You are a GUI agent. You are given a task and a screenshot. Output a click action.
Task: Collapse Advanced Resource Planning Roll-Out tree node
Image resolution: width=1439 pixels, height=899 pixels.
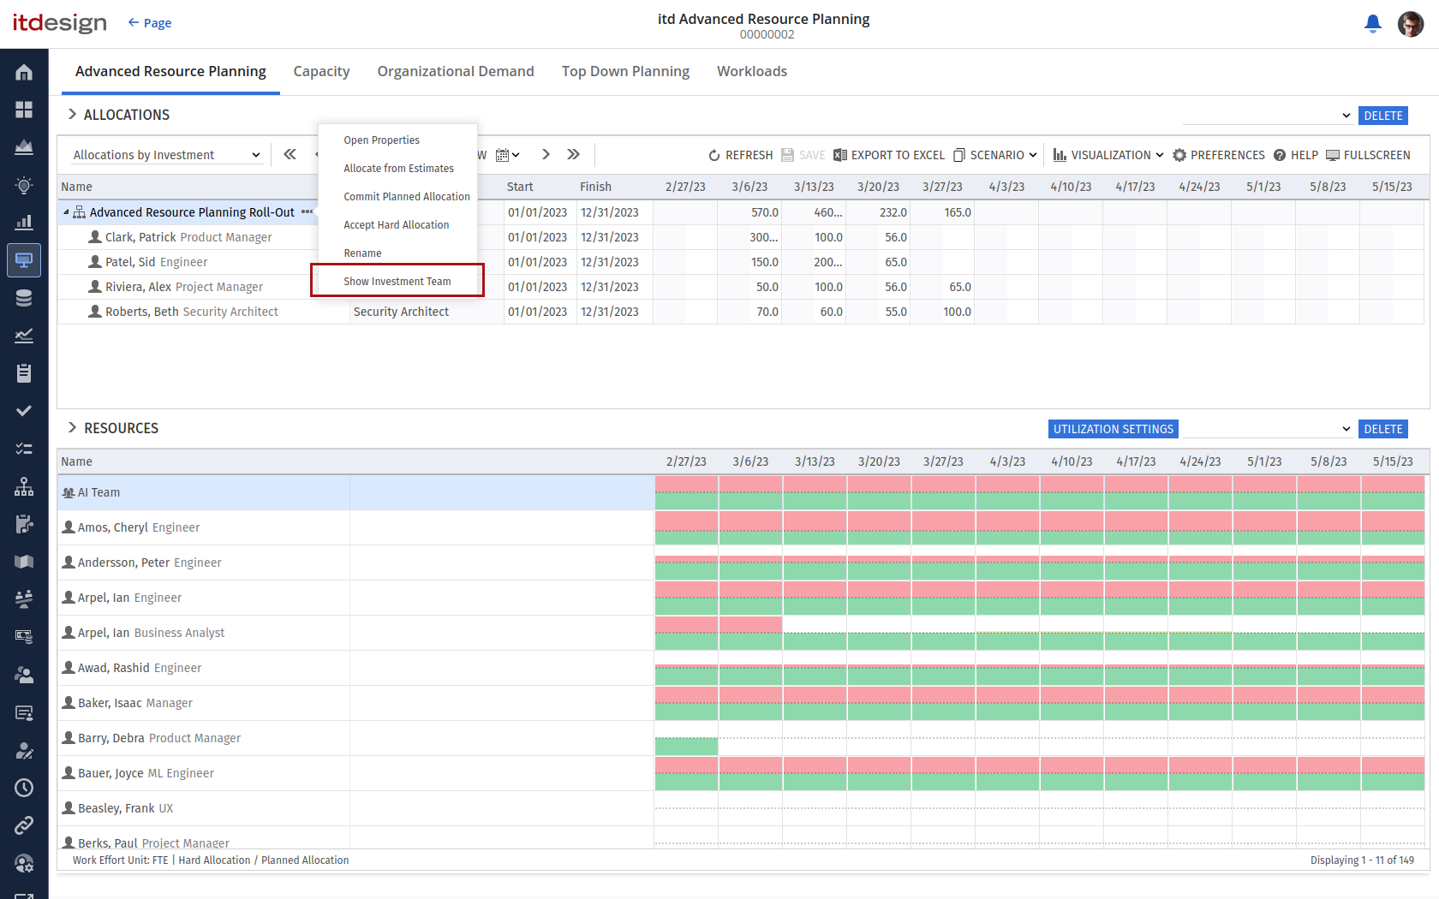tap(66, 212)
